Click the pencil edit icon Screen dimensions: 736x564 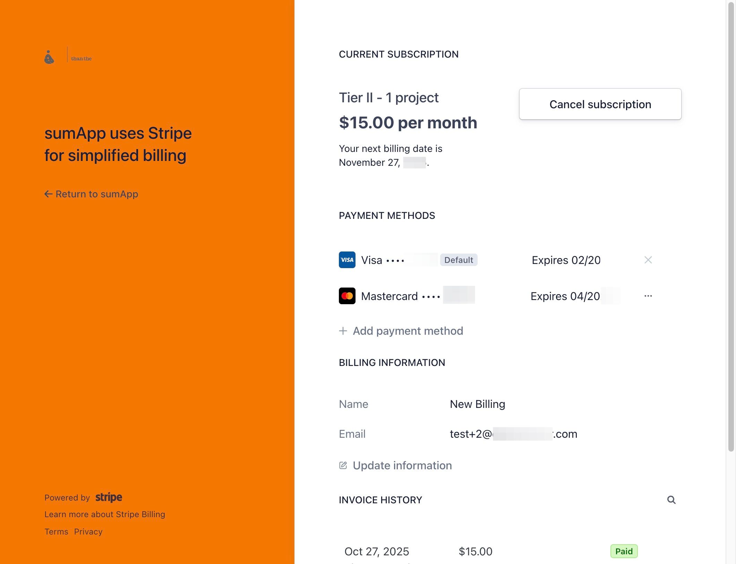(343, 465)
